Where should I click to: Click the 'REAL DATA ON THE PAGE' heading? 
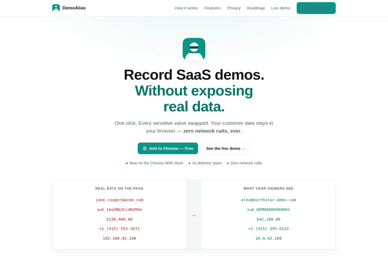(119, 189)
